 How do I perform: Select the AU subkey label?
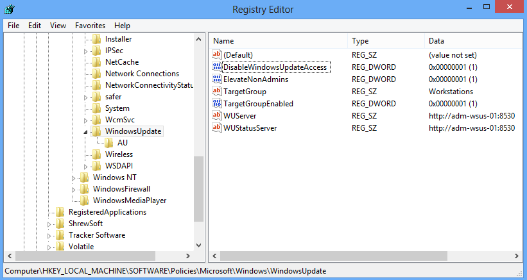click(123, 143)
